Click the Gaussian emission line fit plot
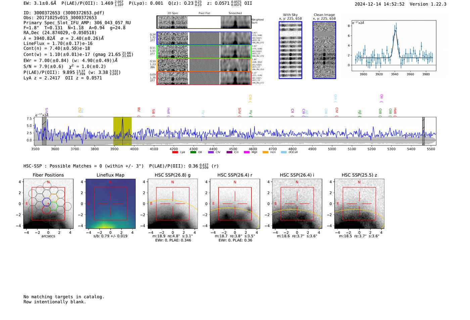This screenshot has width=470, height=320. (393, 46)
